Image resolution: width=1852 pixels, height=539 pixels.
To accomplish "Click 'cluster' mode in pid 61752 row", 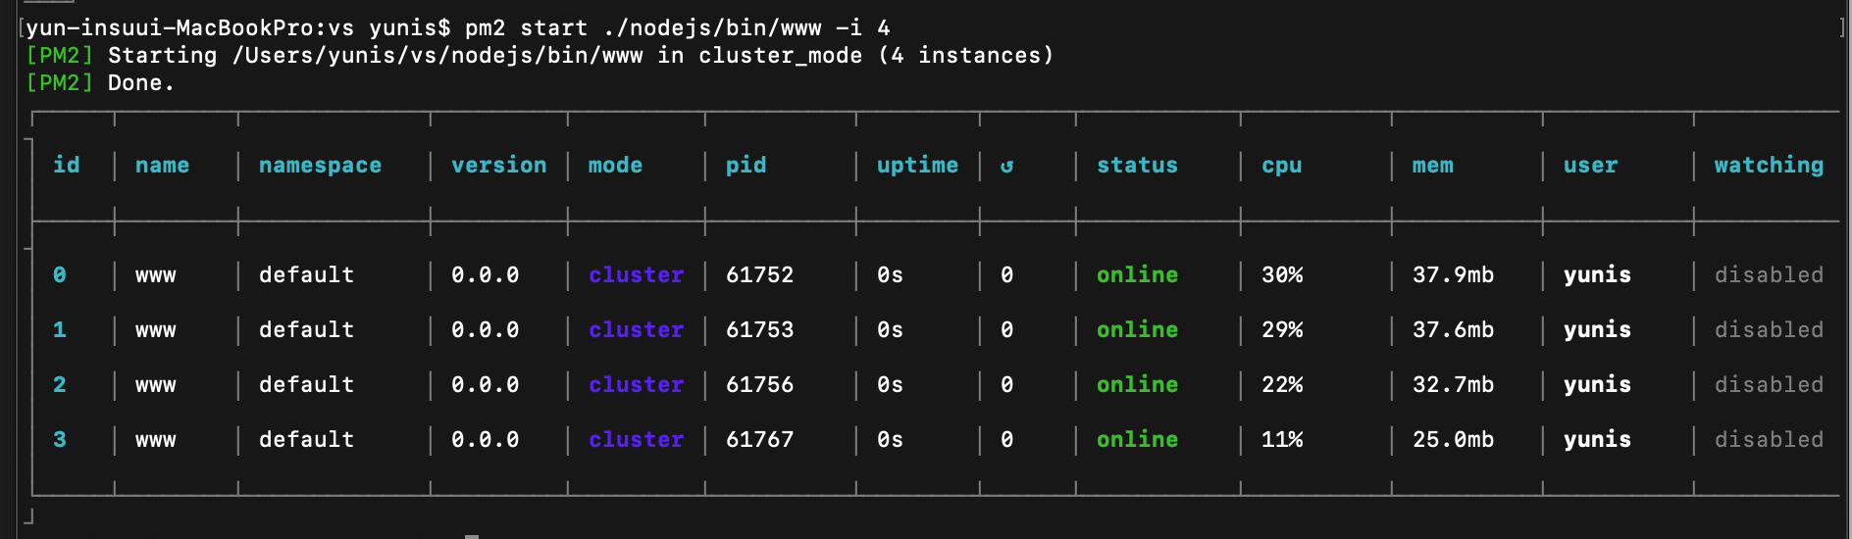I will tap(637, 274).
